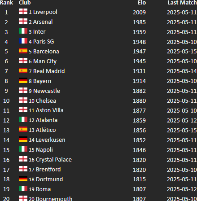Click the Italy flag beside Inter
Image resolution: width=197 pixels, height=201 pixels.
tap(23, 31)
